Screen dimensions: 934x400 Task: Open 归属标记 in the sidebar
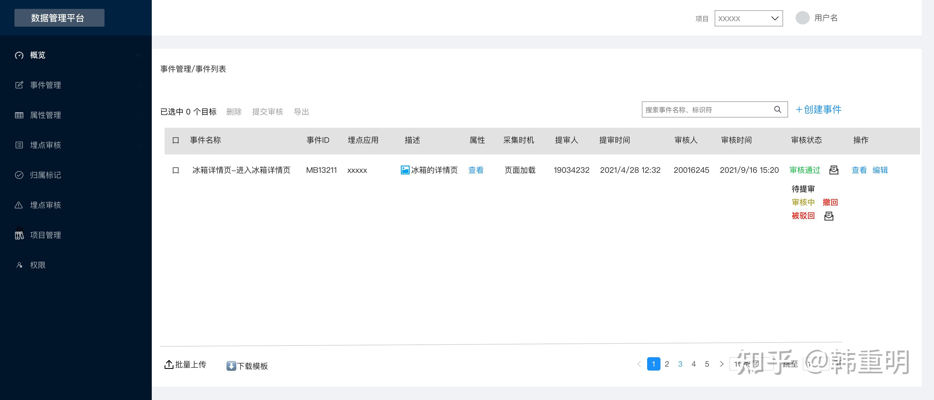(x=45, y=175)
